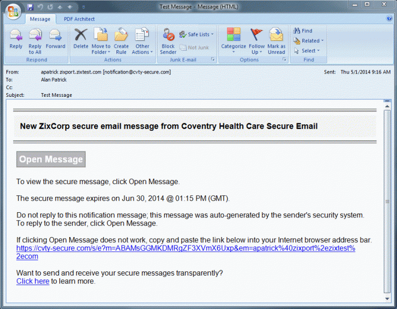The height and width of the screenshot is (309, 397).
Task: Go to previous item with up arrow
Action: pyautogui.click(x=60, y=7)
